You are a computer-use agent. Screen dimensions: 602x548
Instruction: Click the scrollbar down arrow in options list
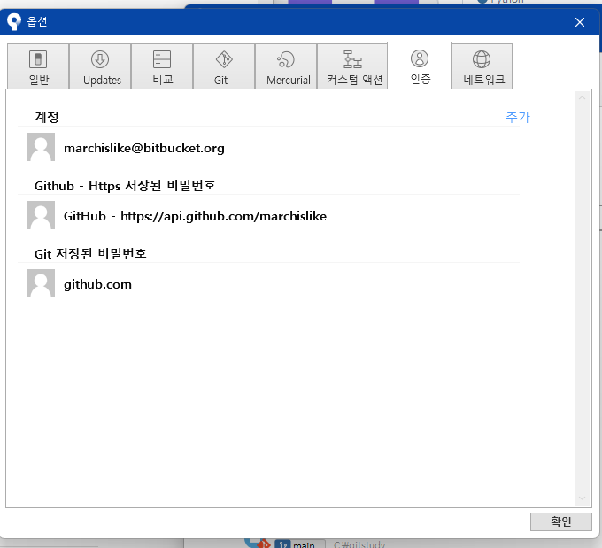(x=582, y=498)
